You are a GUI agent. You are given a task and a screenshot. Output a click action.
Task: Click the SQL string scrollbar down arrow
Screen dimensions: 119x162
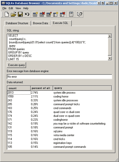click(x=109, y=58)
